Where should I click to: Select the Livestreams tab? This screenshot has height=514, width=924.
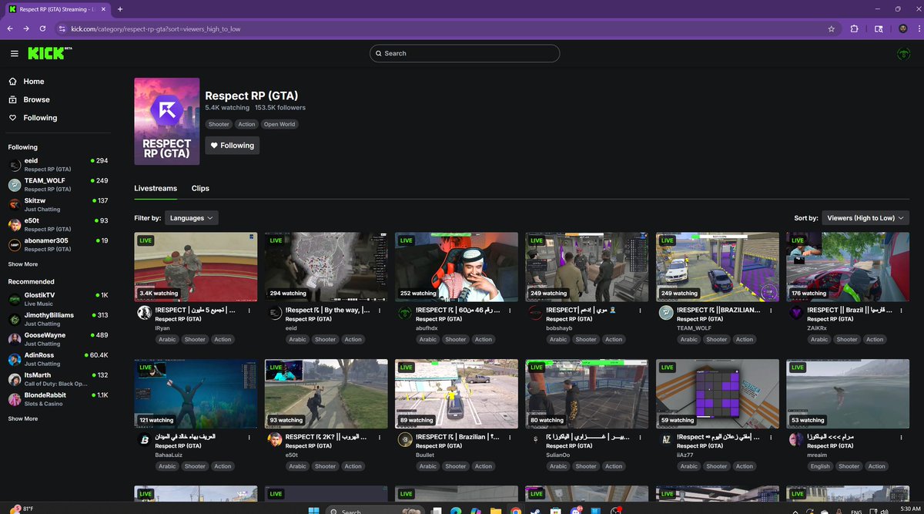[x=156, y=188]
